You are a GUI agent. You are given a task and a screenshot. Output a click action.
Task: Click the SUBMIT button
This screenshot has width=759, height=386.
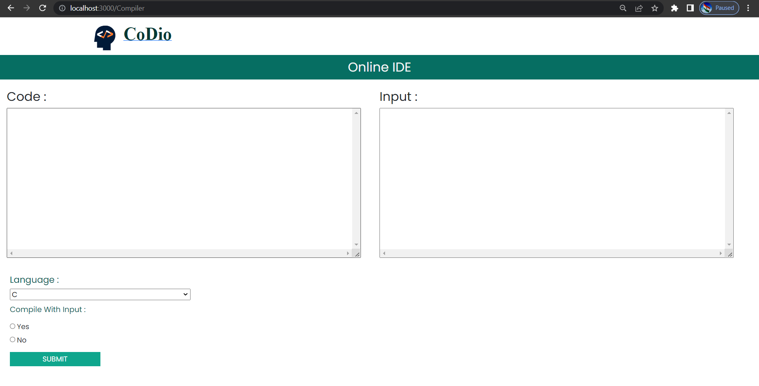coord(55,359)
